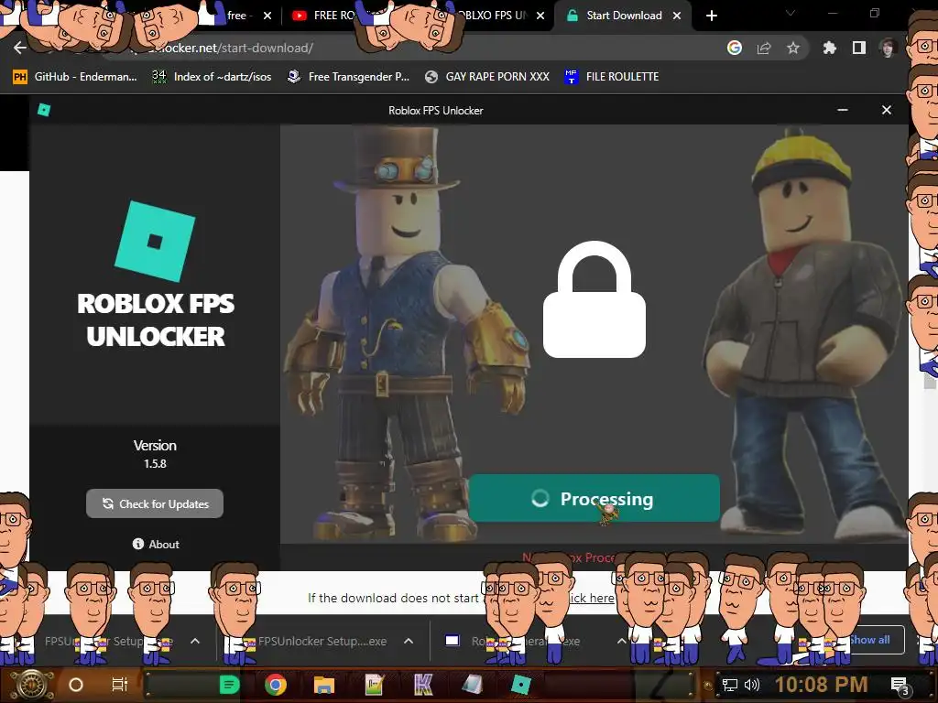Click the teal Roblox logo in sidebar

coord(155,242)
